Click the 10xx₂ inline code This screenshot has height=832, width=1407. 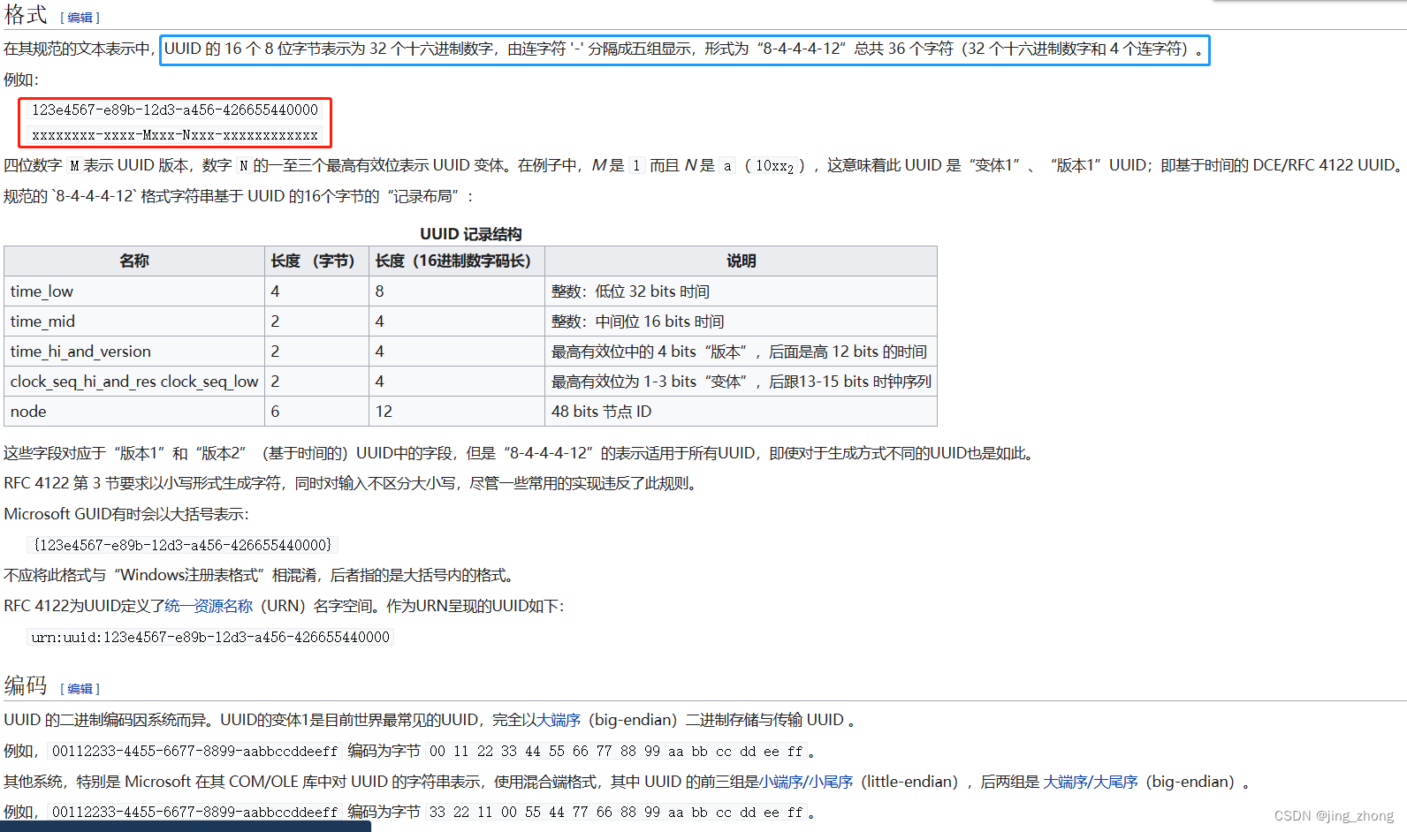[x=774, y=166]
